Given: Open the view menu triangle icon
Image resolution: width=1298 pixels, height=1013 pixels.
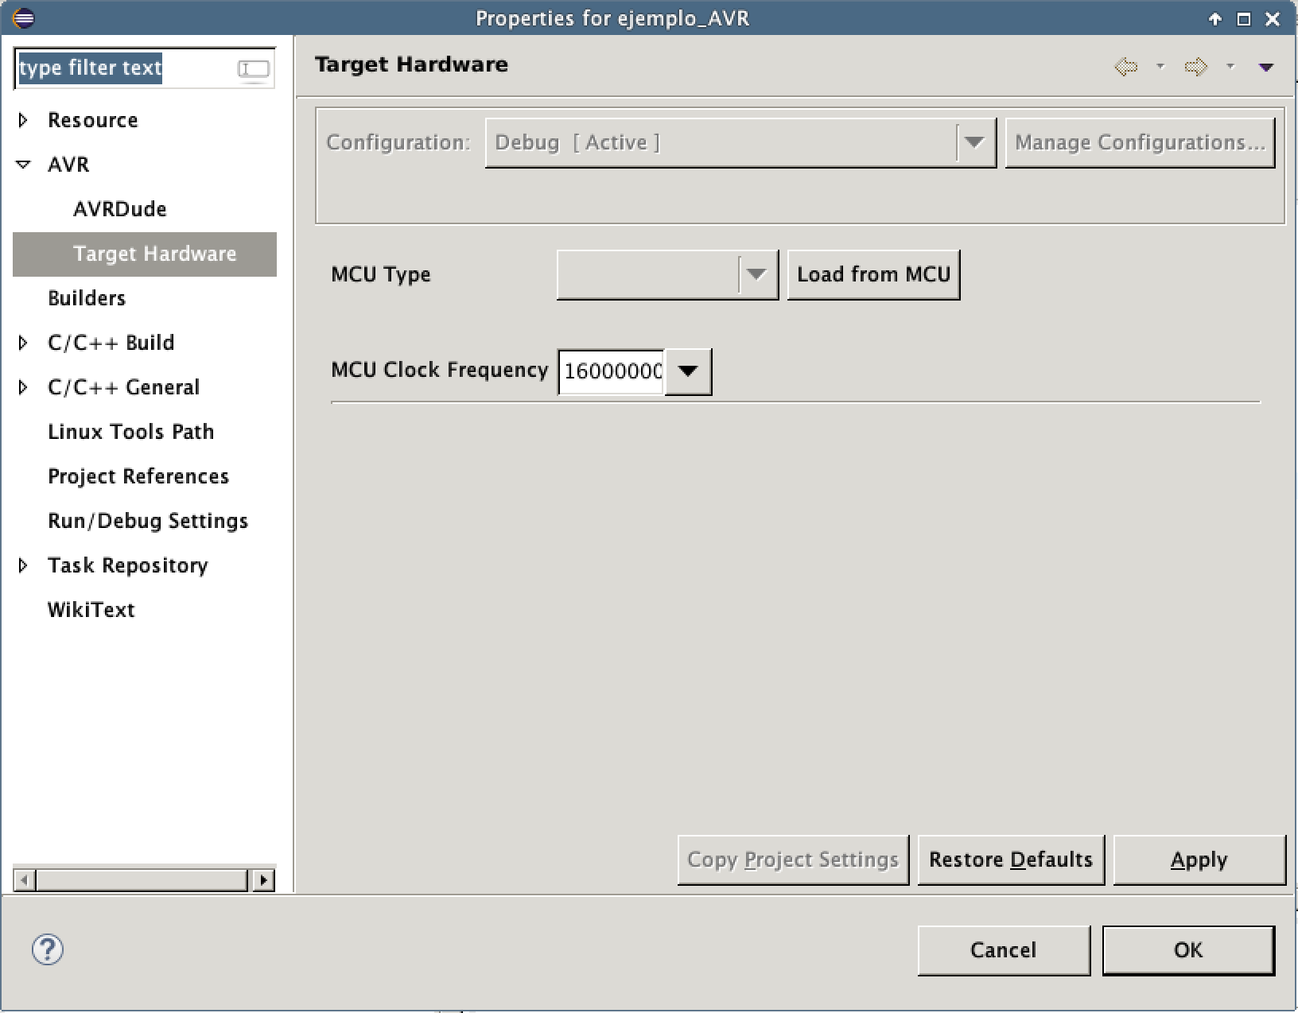Looking at the screenshot, I should coord(1266,68).
